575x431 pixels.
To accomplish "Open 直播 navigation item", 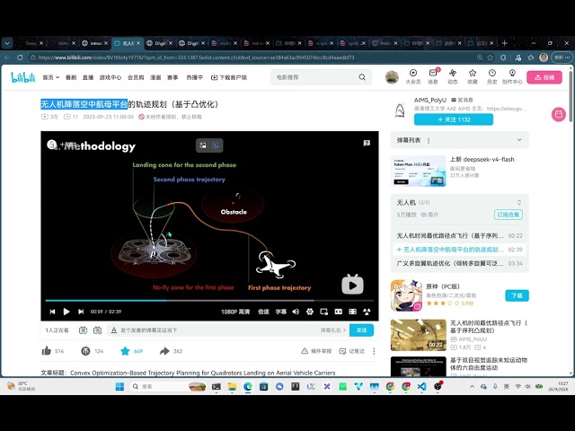I will click(88, 77).
